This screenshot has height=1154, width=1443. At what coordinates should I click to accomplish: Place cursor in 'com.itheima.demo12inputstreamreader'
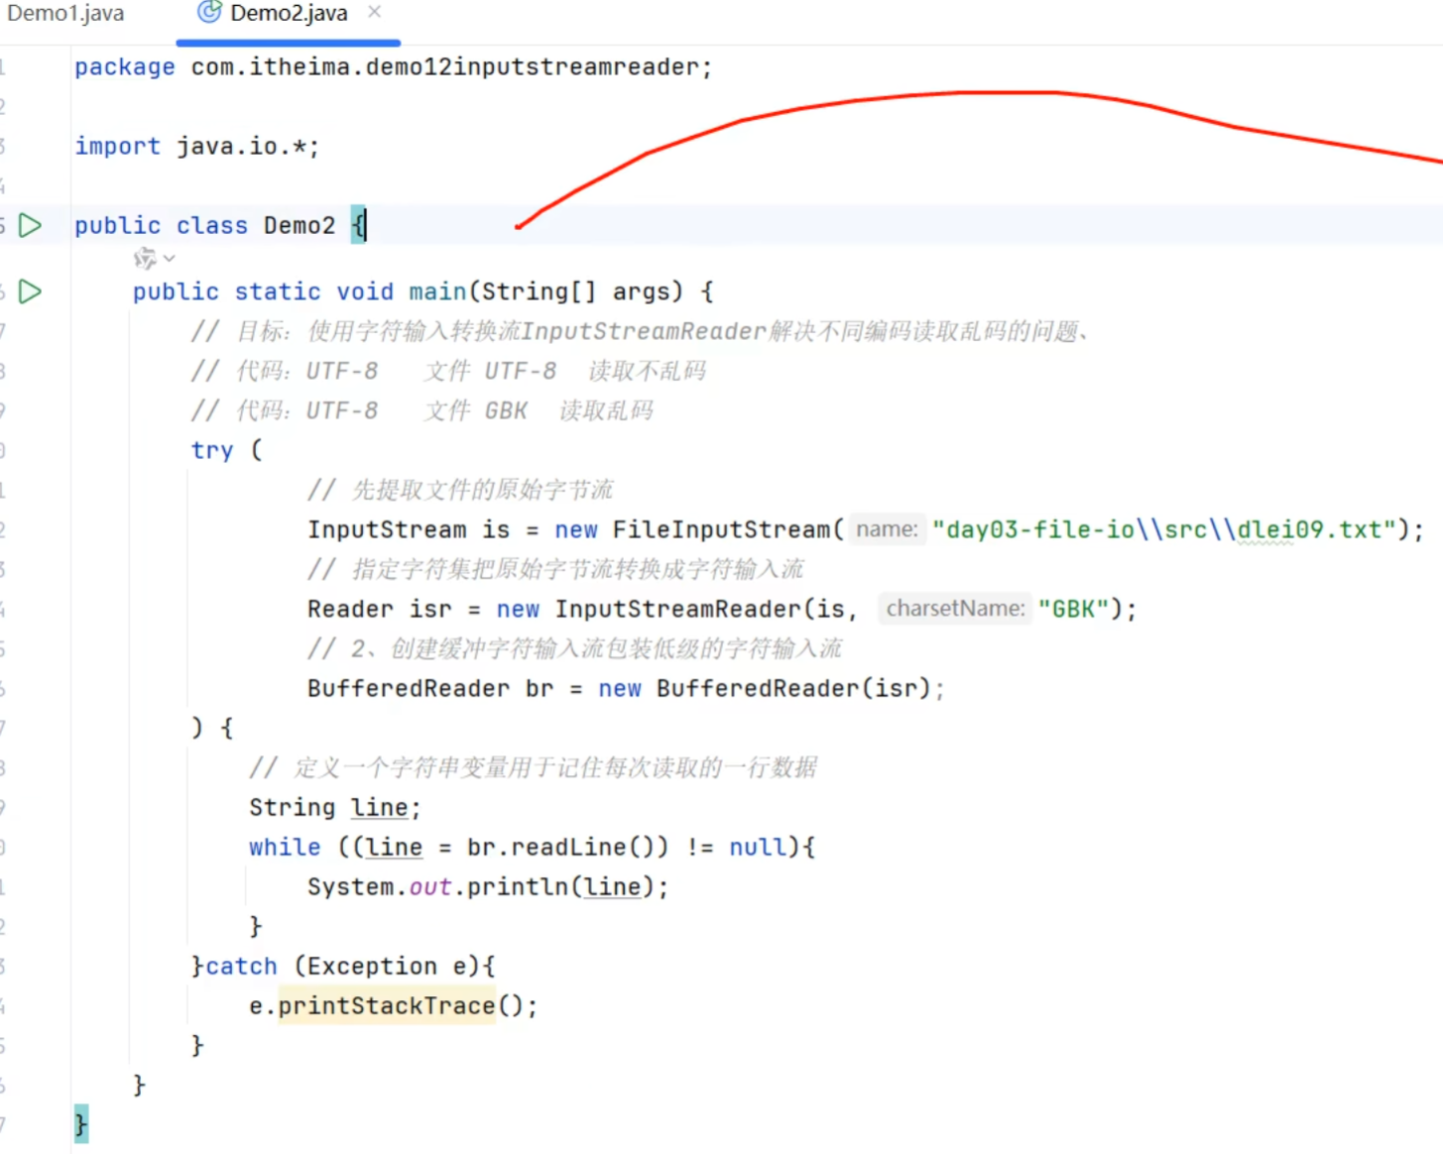445,67
